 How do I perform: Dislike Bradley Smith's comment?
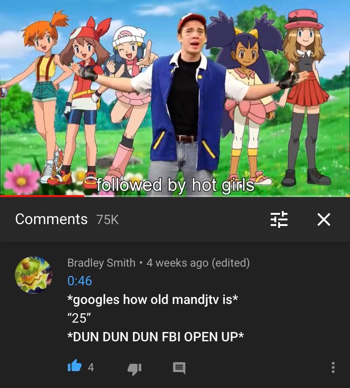pyautogui.click(x=134, y=369)
